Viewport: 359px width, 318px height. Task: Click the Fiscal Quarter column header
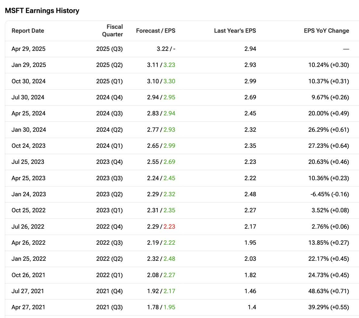tap(112, 31)
